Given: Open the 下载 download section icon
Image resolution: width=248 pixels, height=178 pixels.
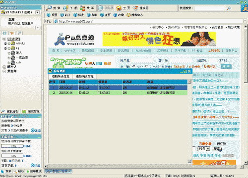Looking at the screenshot, I should pos(70,8).
